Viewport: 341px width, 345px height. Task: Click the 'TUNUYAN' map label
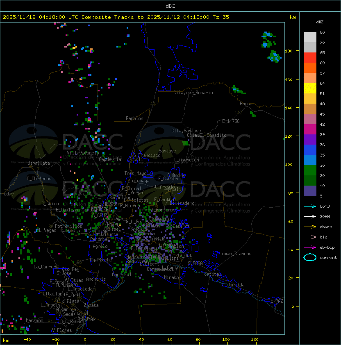[x=87, y=319]
